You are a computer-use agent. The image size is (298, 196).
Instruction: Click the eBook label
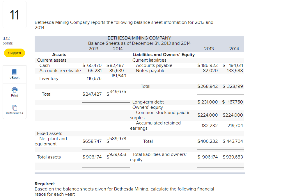coord(15,78)
